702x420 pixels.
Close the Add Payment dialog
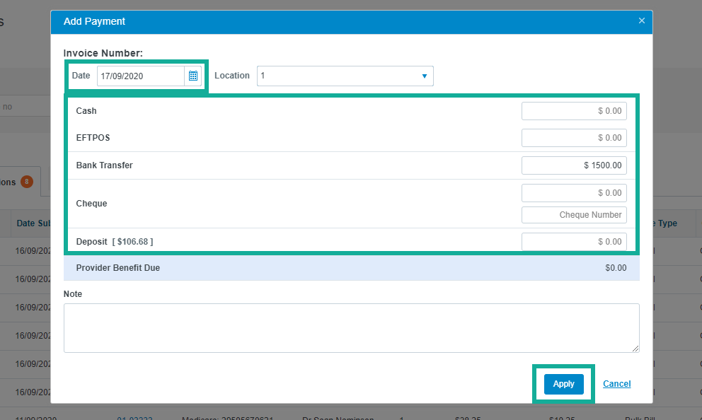click(x=642, y=21)
